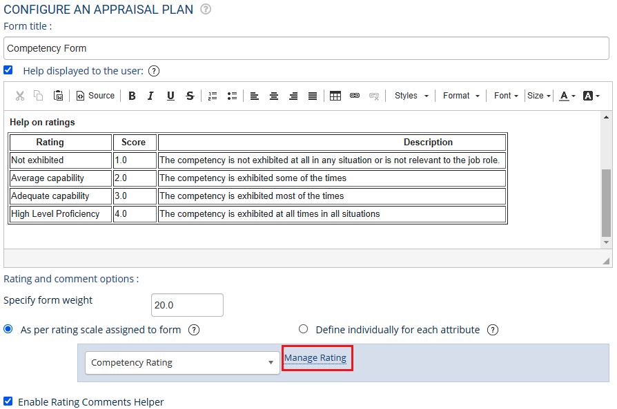Center align the text
The height and width of the screenshot is (409, 617).
[274, 96]
